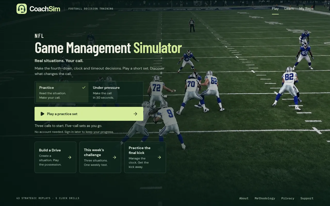Click the CoachSim headset logo icon
The width and height of the screenshot is (330, 206).
click(22, 9)
